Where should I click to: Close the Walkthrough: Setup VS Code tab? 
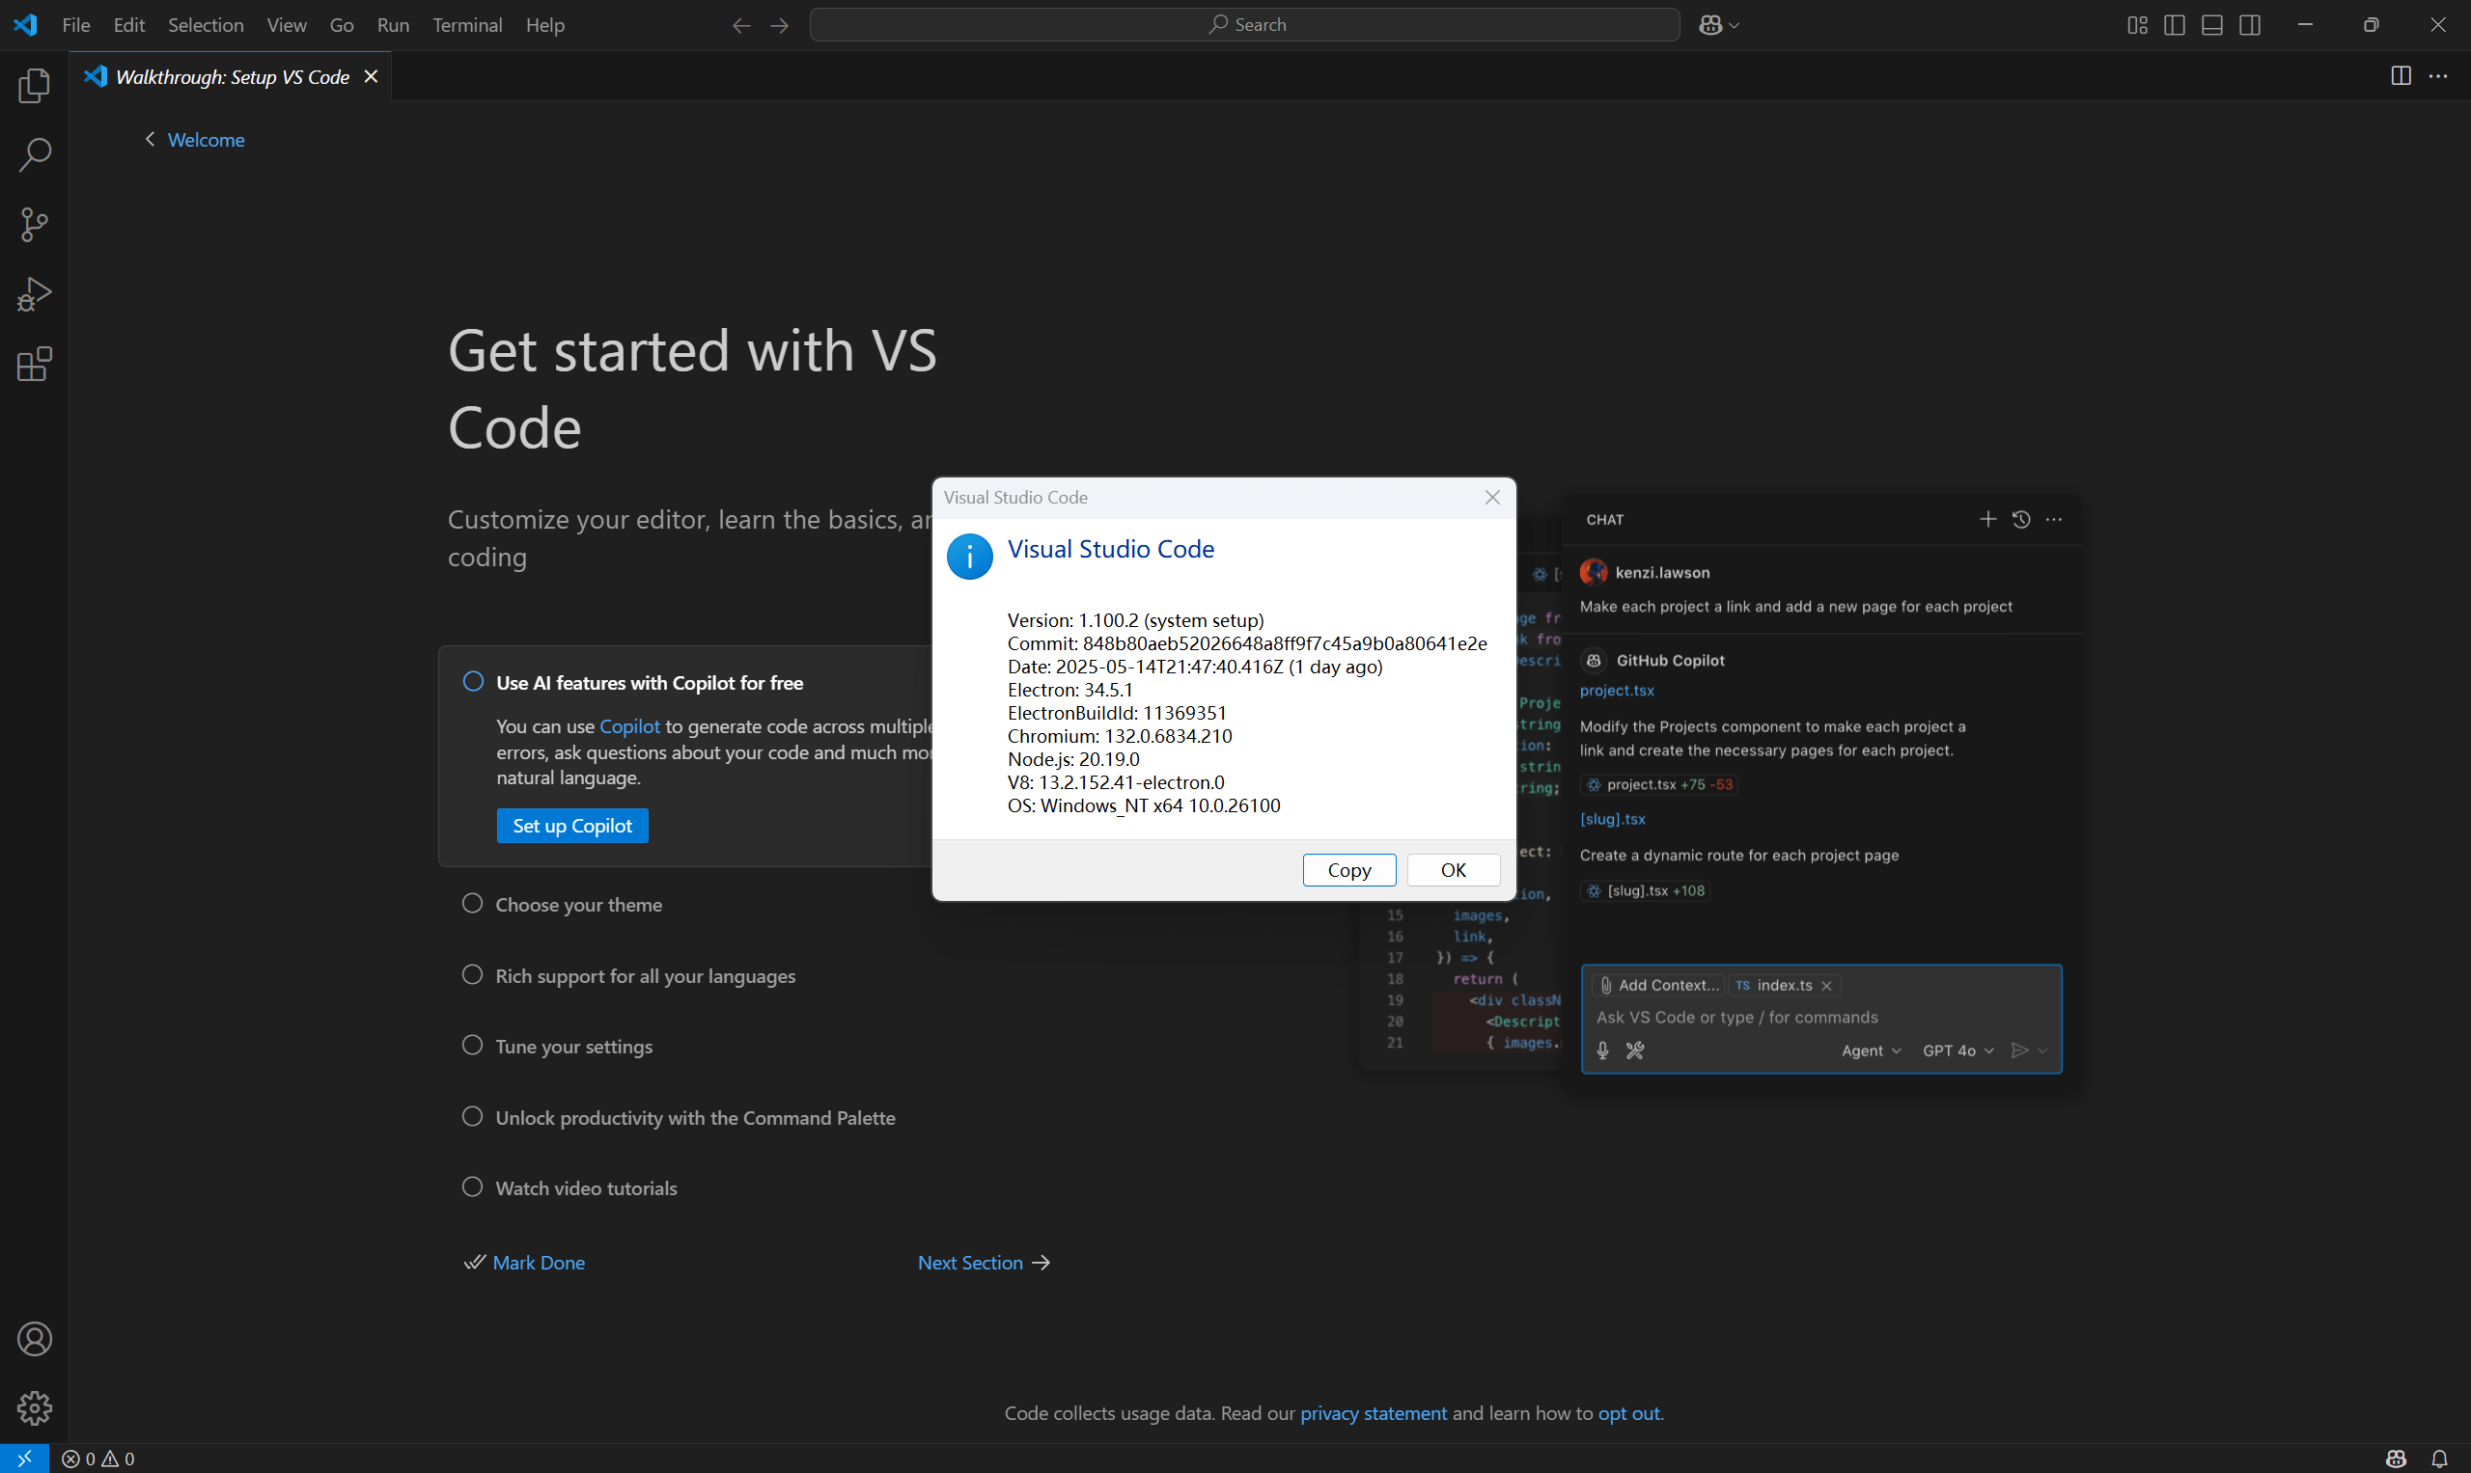click(372, 76)
